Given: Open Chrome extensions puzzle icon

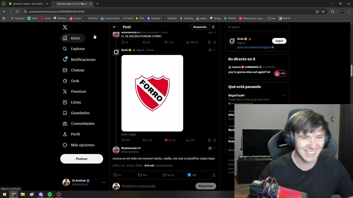Looking at the screenshot, I should (332, 12).
